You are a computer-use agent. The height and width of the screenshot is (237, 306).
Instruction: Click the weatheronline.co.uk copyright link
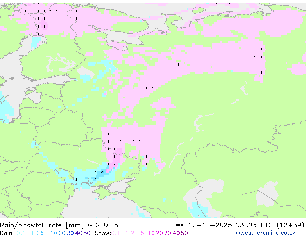pos(265,233)
